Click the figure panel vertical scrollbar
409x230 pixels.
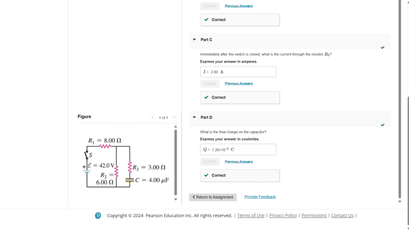click(x=175, y=162)
